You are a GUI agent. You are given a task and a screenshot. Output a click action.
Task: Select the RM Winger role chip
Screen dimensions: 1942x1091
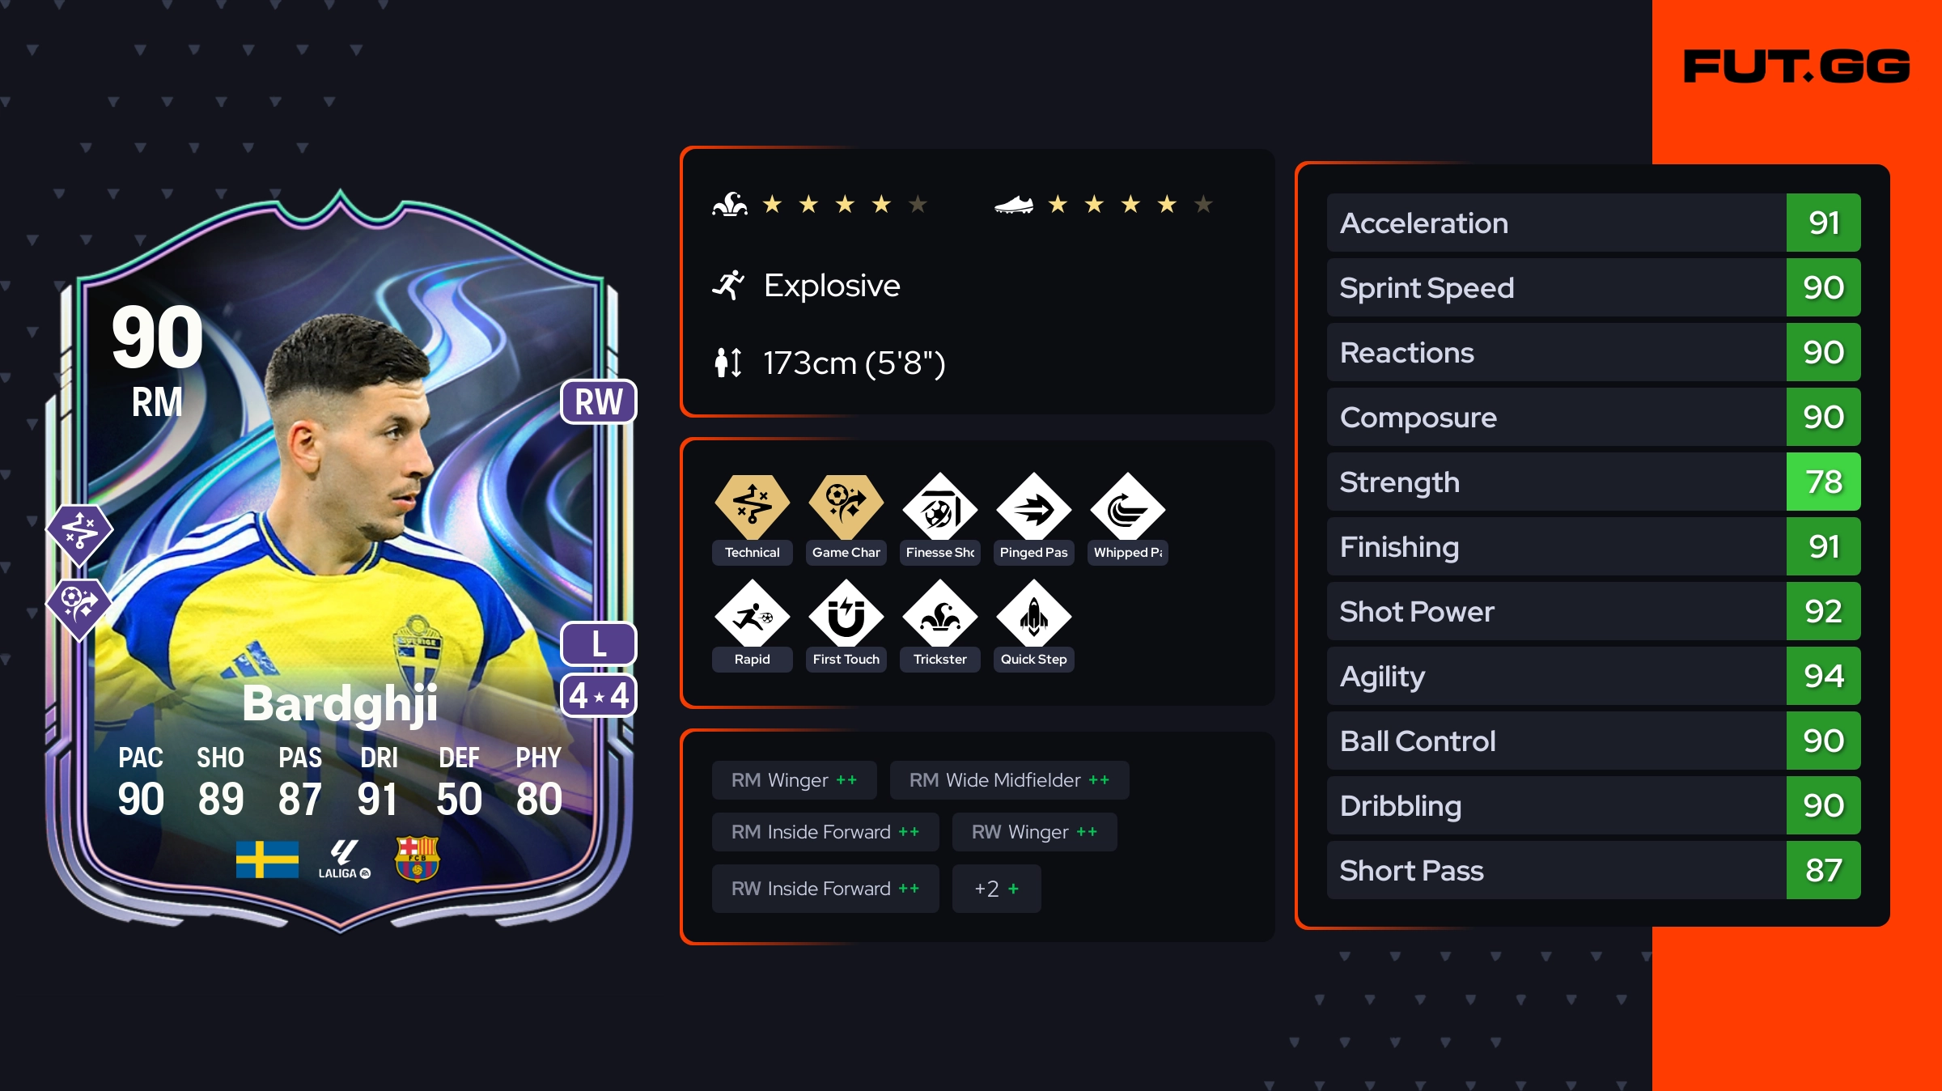794,780
